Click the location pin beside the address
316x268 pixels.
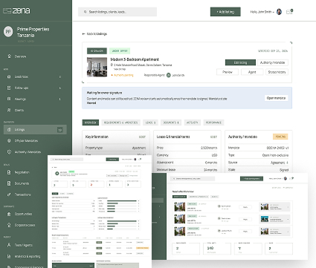(x=112, y=65)
